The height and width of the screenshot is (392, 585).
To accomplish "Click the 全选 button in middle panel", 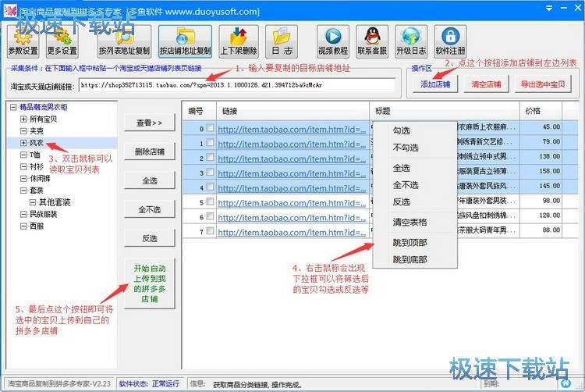I will [x=149, y=180].
